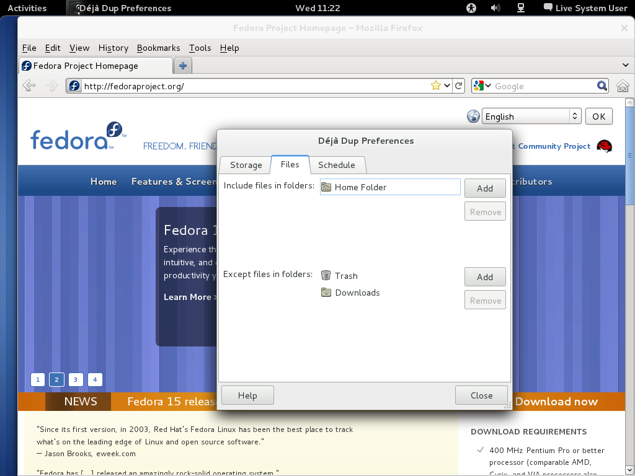Click the OK language button
Image resolution: width=635 pixels, height=476 pixels.
[598, 117]
